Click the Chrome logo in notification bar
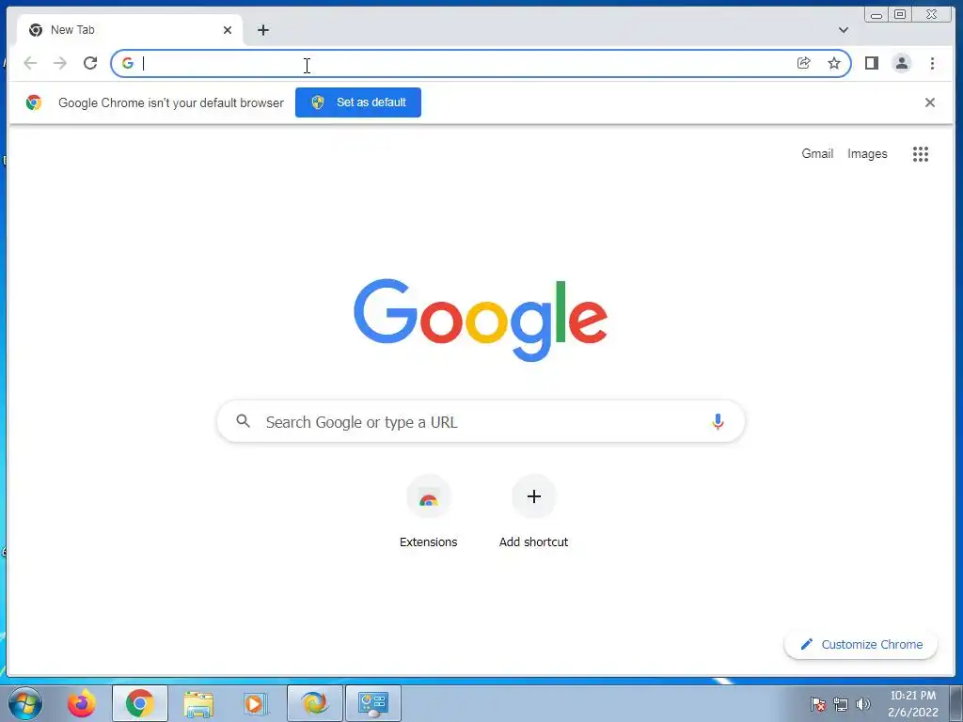 pos(34,102)
